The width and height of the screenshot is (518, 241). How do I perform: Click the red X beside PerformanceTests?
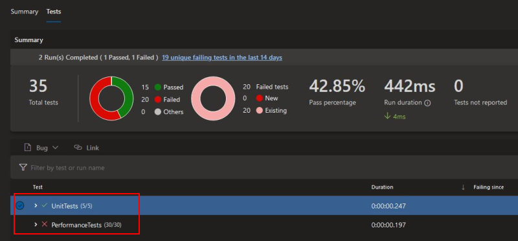pos(45,224)
